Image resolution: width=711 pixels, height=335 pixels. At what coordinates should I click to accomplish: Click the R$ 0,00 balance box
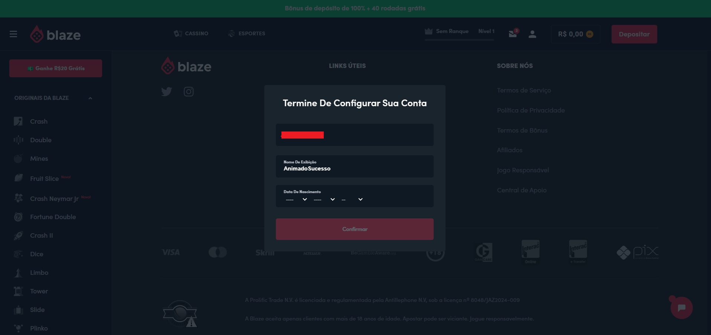point(575,34)
